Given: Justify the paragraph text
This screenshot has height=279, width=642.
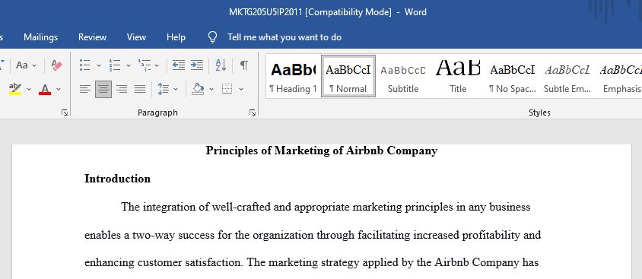Looking at the screenshot, I should 140,89.
